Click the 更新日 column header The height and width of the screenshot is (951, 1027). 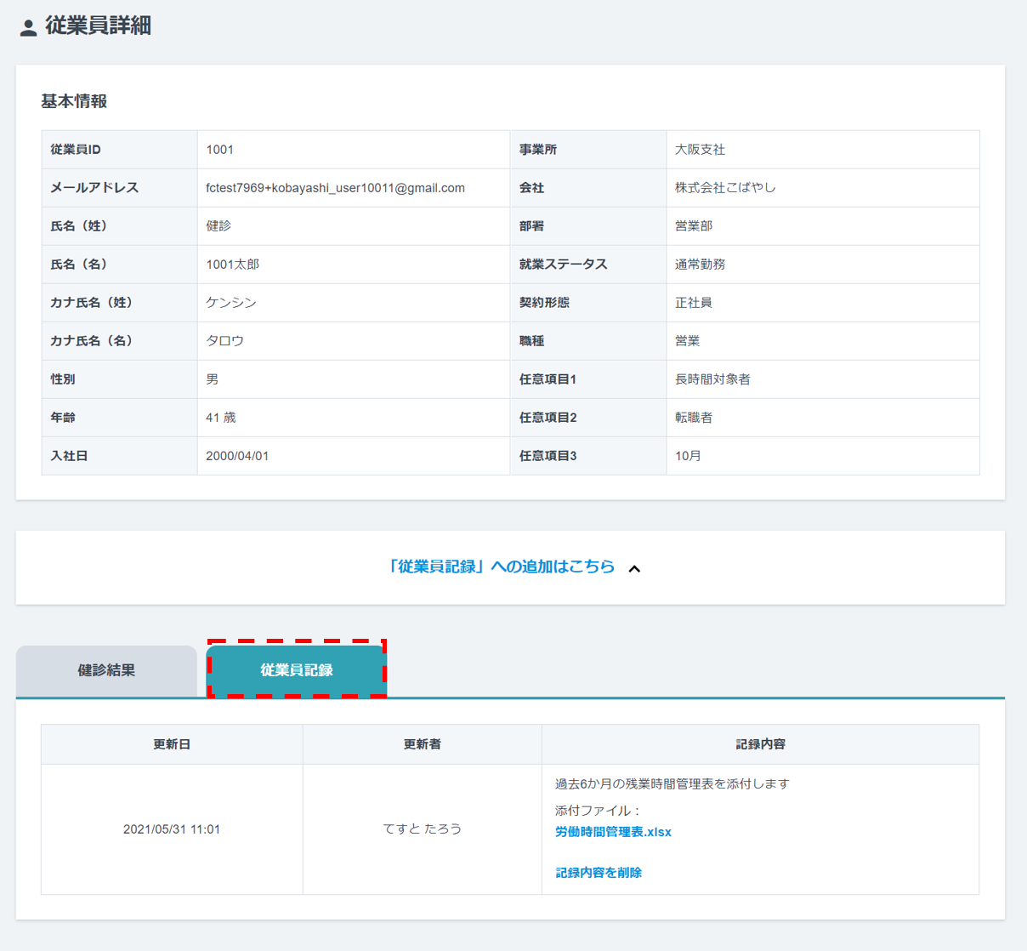tap(172, 744)
